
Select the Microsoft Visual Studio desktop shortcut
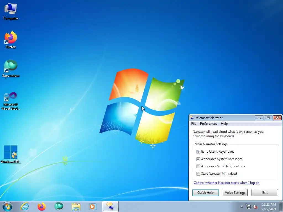(x=11, y=101)
